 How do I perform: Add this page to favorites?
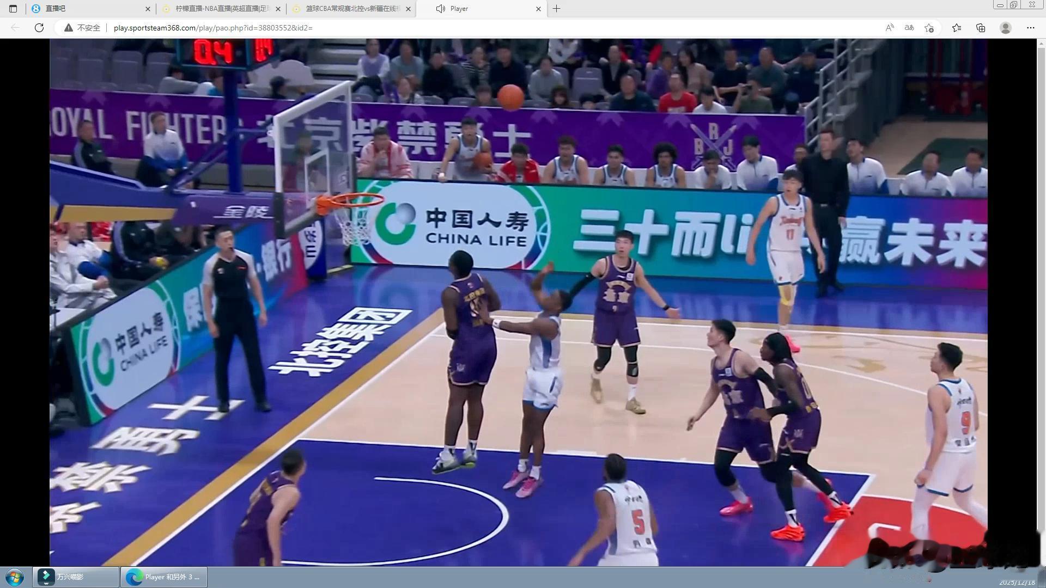pos(929,28)
